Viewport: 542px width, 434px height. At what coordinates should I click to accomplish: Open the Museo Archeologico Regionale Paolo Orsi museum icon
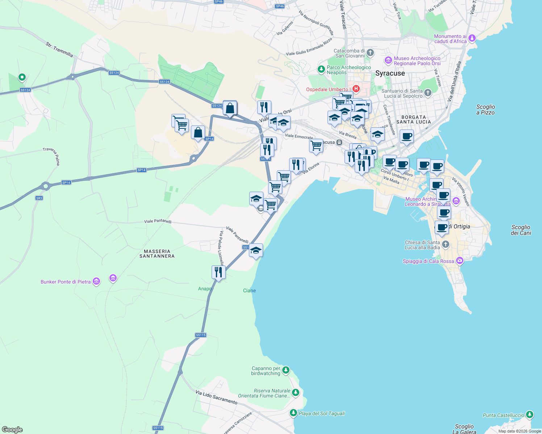click(388, 60)
